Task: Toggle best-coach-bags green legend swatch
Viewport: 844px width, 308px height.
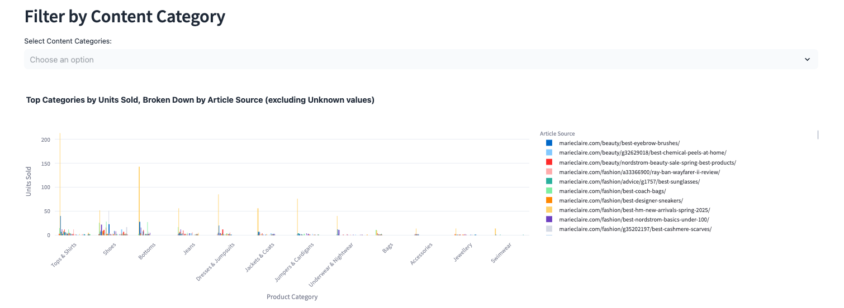Action: tap(549, 191)
